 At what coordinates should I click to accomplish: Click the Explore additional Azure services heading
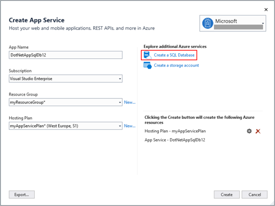pyautogui.click(x=175, y=47)
